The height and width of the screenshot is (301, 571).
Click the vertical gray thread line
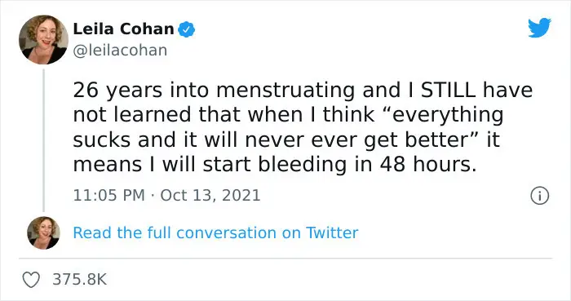(44, 140)
